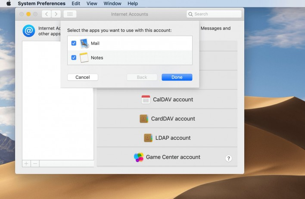Uncheck the Mail checkbox
This screenshot has height=199, width=305.
(74, 43)
